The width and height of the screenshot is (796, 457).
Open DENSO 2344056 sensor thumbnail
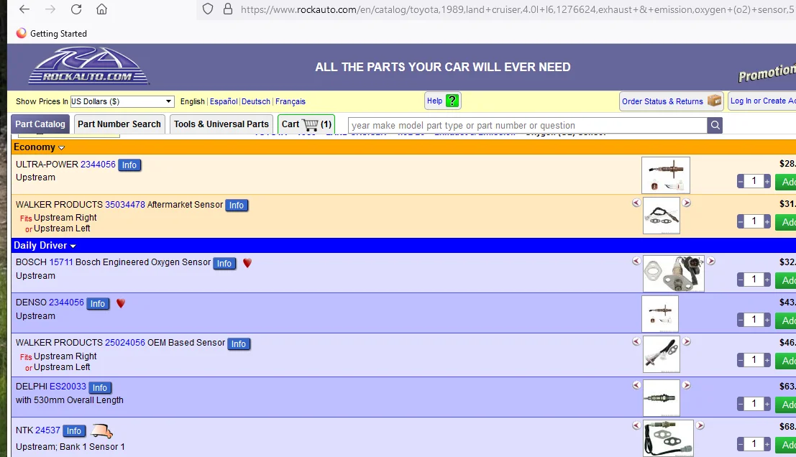click(660, 314)
